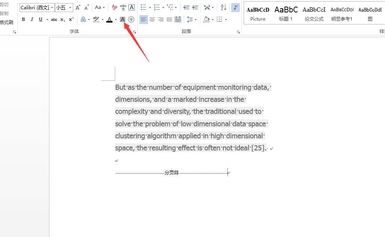Open numbering library dropdown arrow

pyautogui.click(x=163, y=8)
